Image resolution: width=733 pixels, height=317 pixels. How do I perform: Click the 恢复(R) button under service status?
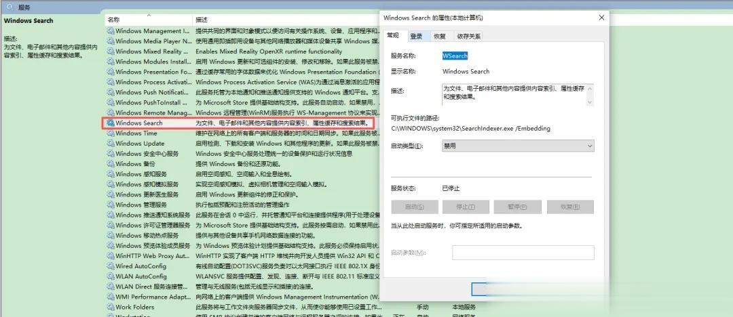[x=570, y=207]
